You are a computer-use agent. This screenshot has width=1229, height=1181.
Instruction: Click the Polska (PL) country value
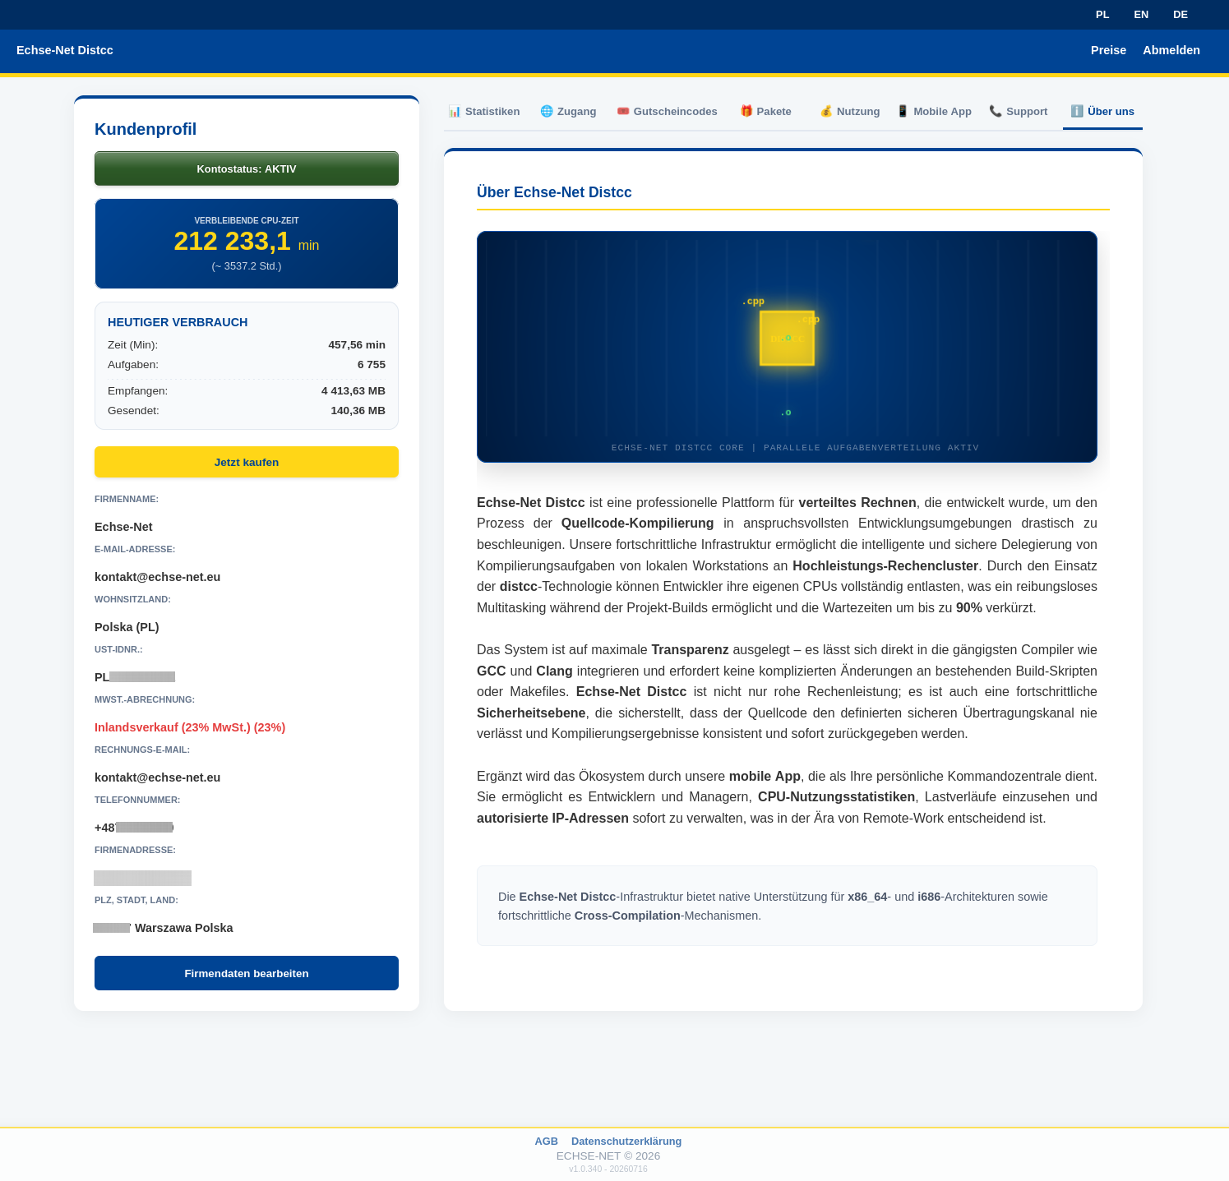127,627
